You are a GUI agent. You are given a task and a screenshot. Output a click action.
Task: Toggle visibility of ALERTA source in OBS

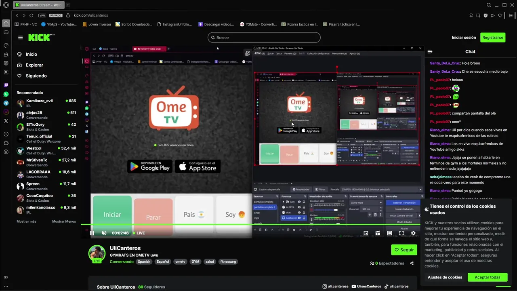[299, 207]
